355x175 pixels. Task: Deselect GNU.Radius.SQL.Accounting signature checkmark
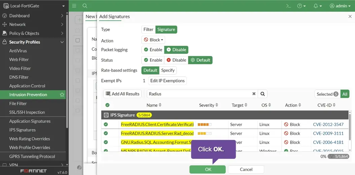coord(106,142)
